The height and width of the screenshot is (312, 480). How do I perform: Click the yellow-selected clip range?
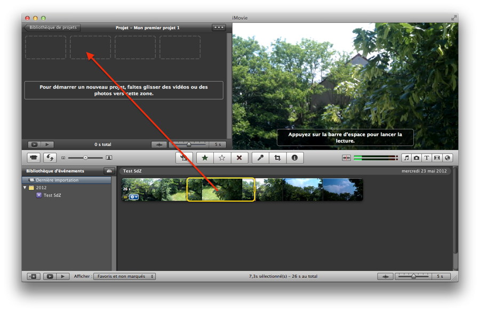tap(221, 190)
